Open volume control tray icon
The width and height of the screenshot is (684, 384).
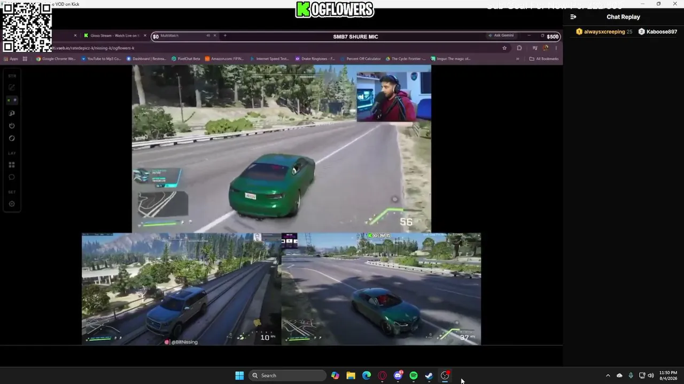pos(651,375)
